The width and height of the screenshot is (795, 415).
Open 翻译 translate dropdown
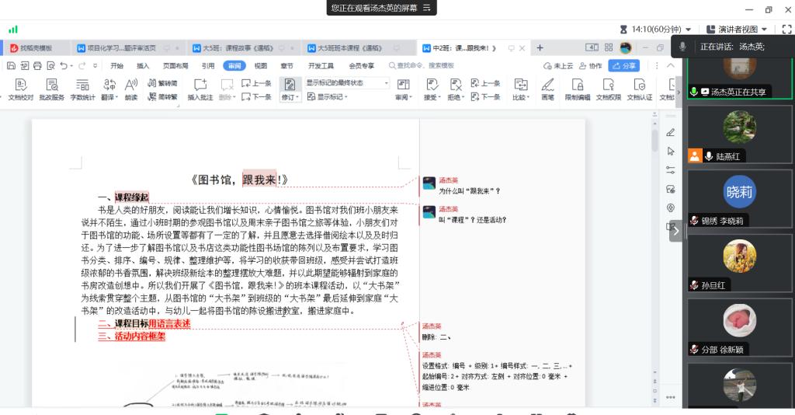pyautogui.click(x=109, y=89)
